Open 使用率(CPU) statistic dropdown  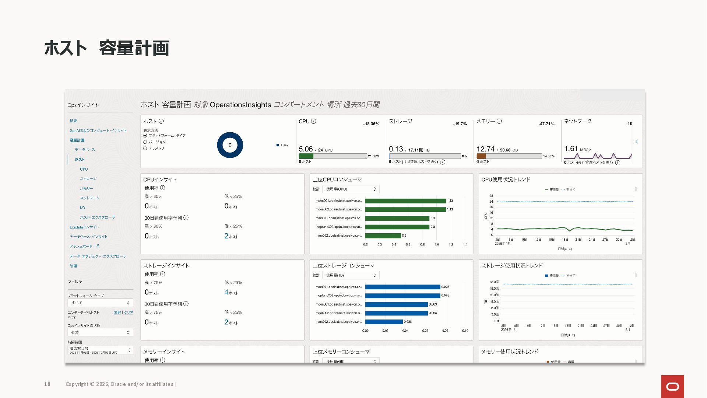[x=351, y=189]
